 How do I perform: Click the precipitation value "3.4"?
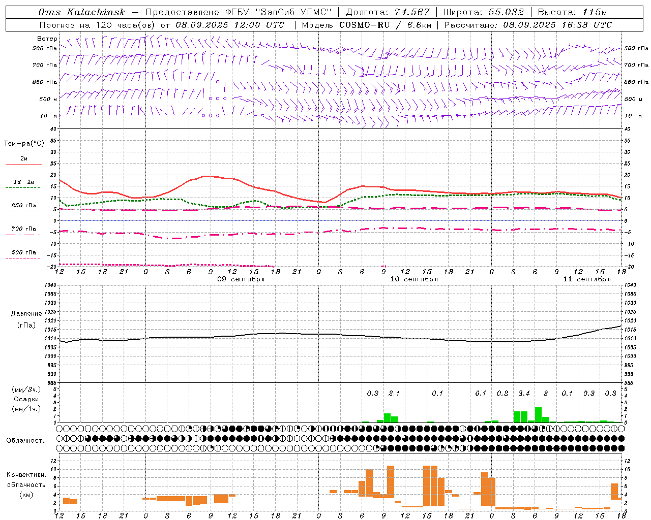click(x=524, y=394)
